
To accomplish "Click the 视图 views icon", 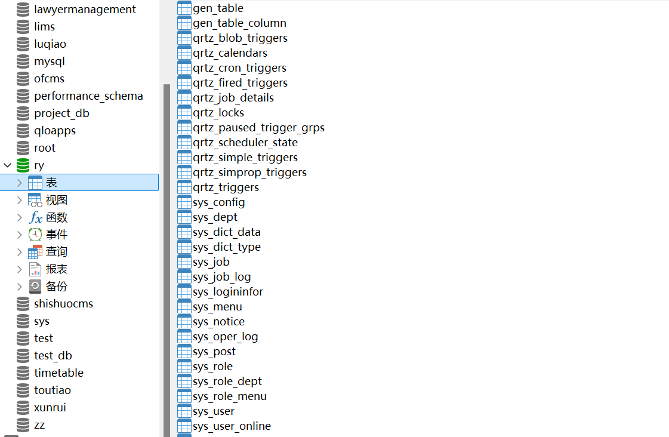I will tap(35, 200).
